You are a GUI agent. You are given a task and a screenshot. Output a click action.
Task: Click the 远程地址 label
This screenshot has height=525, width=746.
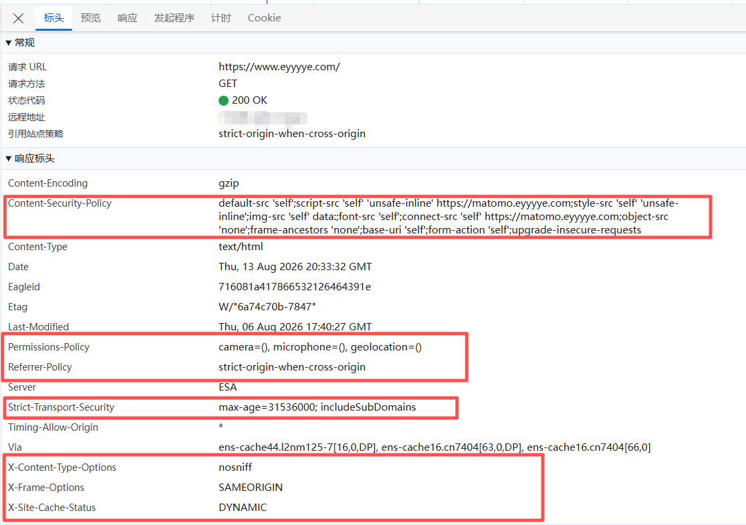tap(27, 117)
